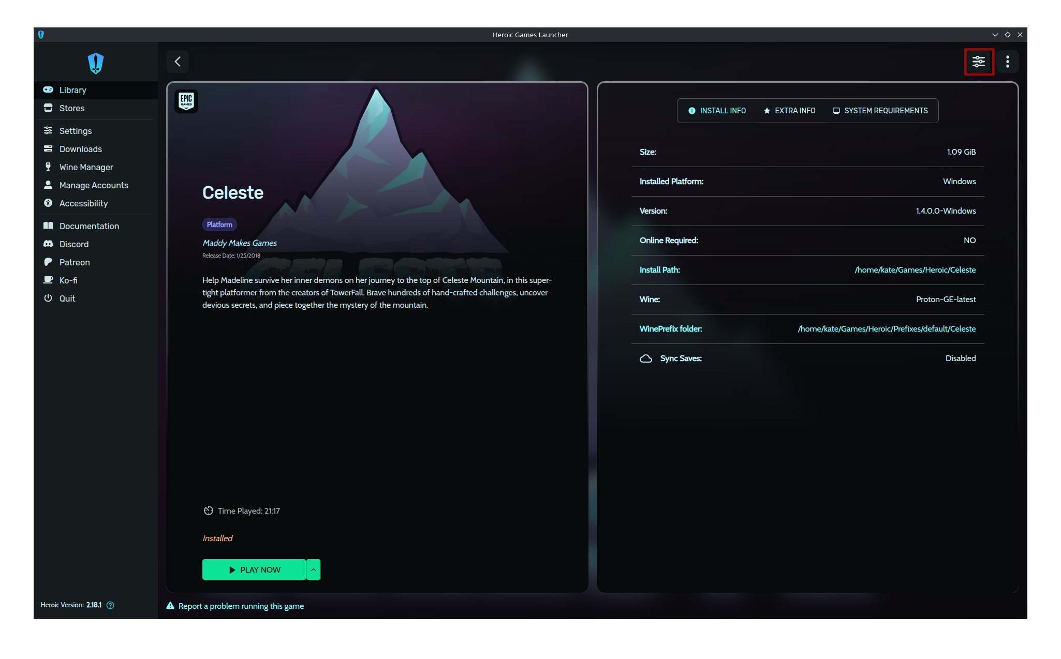
Task: Click the 1.09 GiB size value
Action: tap(961, 152)
